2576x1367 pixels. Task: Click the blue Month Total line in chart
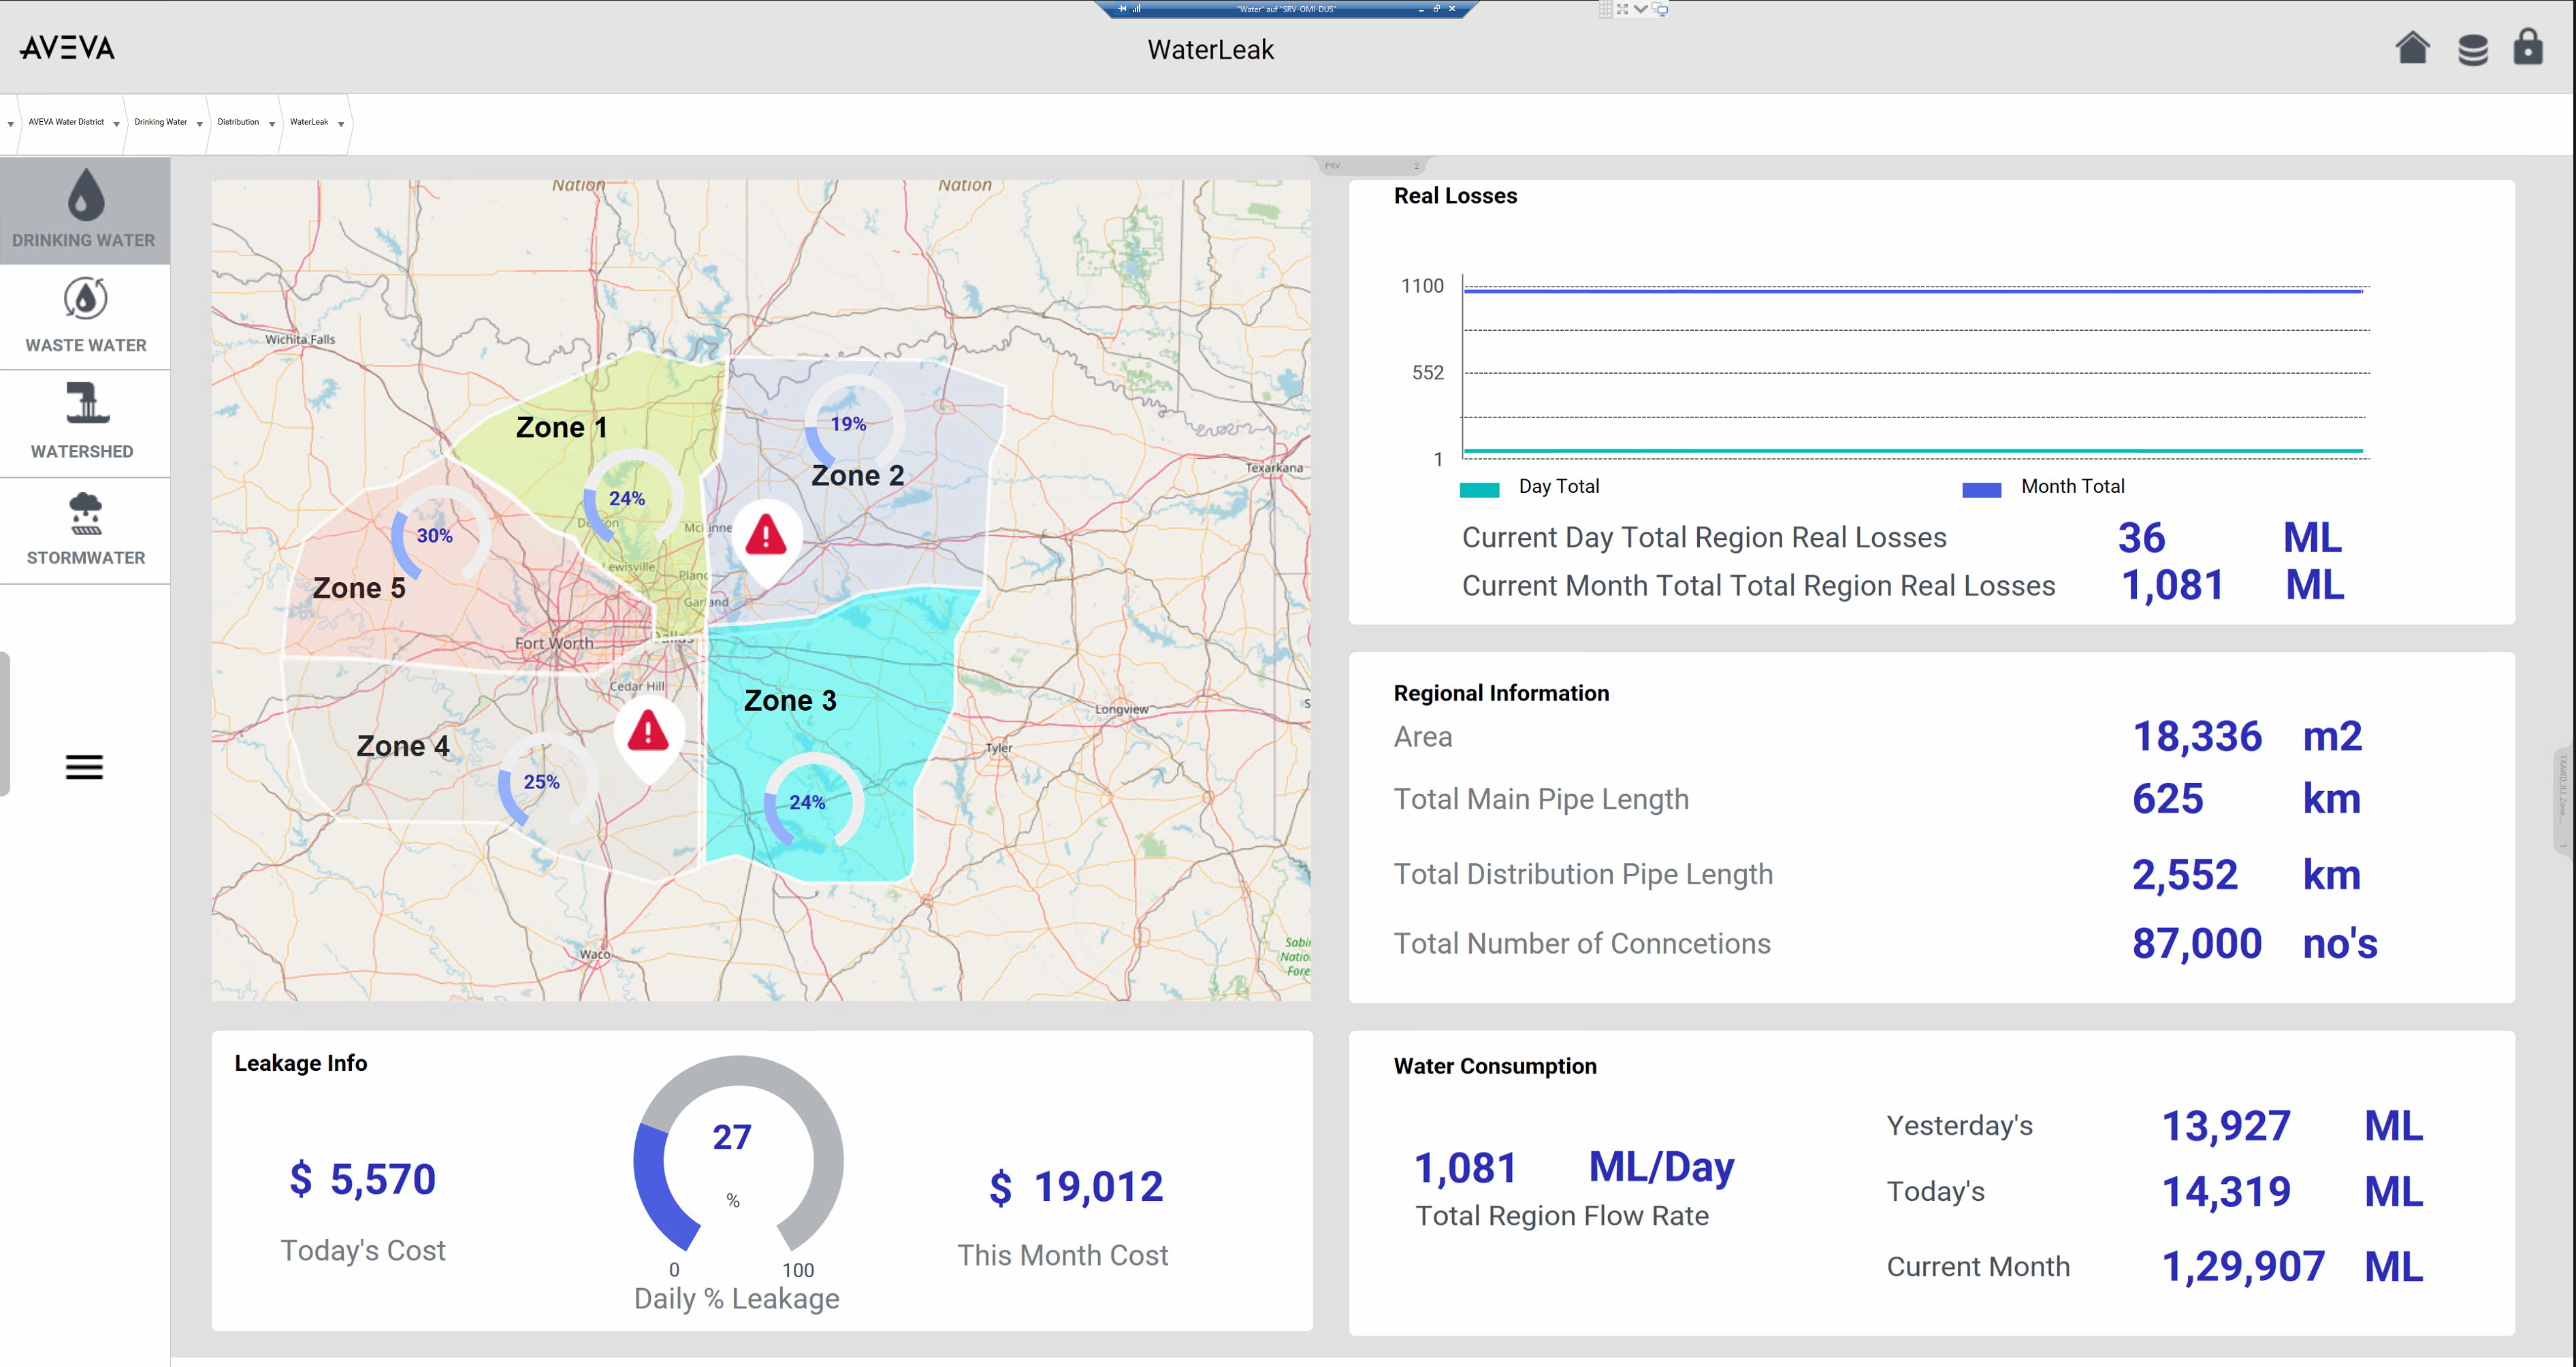click(x=1913, y=291)
